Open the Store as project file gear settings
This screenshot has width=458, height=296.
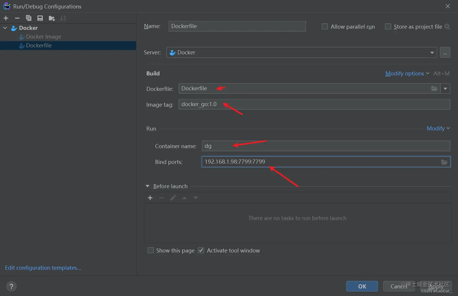447,27
